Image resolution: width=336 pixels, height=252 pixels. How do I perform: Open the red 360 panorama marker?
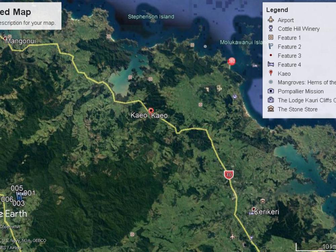[232, 61]
